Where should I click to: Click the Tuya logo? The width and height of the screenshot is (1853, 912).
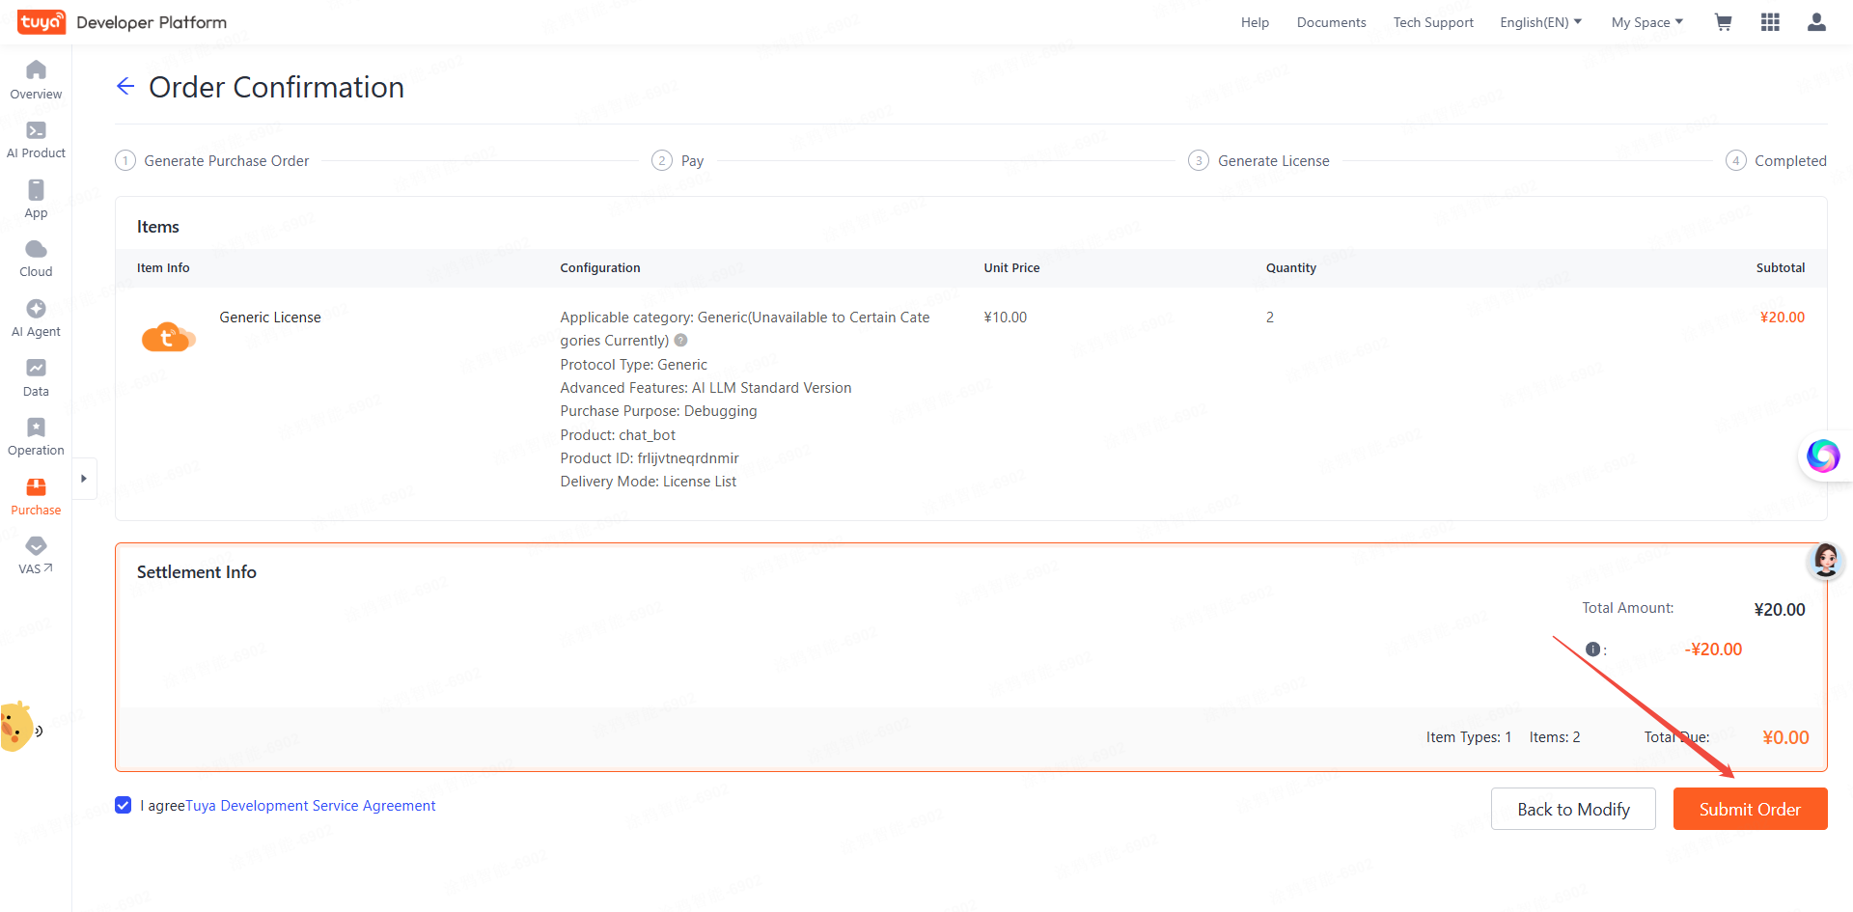(x=41, y=22)
